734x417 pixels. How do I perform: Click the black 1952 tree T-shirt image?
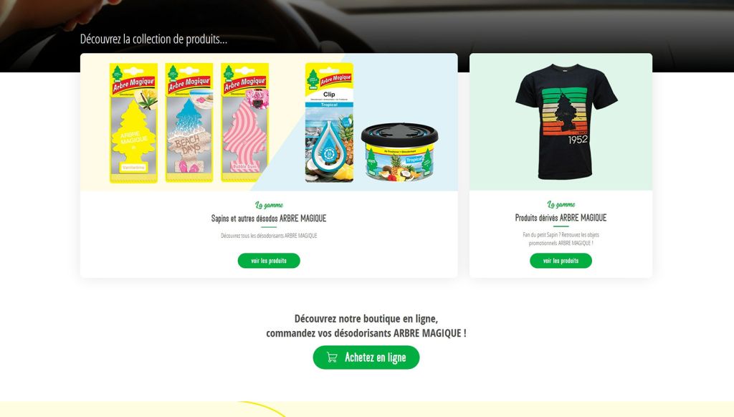pyautogui.click(x=566, y=122)
